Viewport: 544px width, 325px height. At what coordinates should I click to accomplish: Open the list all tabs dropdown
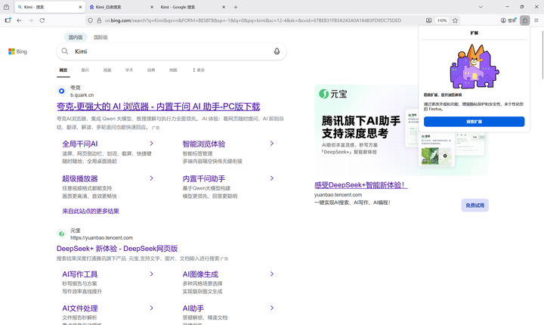click(481, 7)
